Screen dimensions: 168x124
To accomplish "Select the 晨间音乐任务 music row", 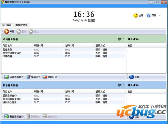I will (x=10, y=96).
